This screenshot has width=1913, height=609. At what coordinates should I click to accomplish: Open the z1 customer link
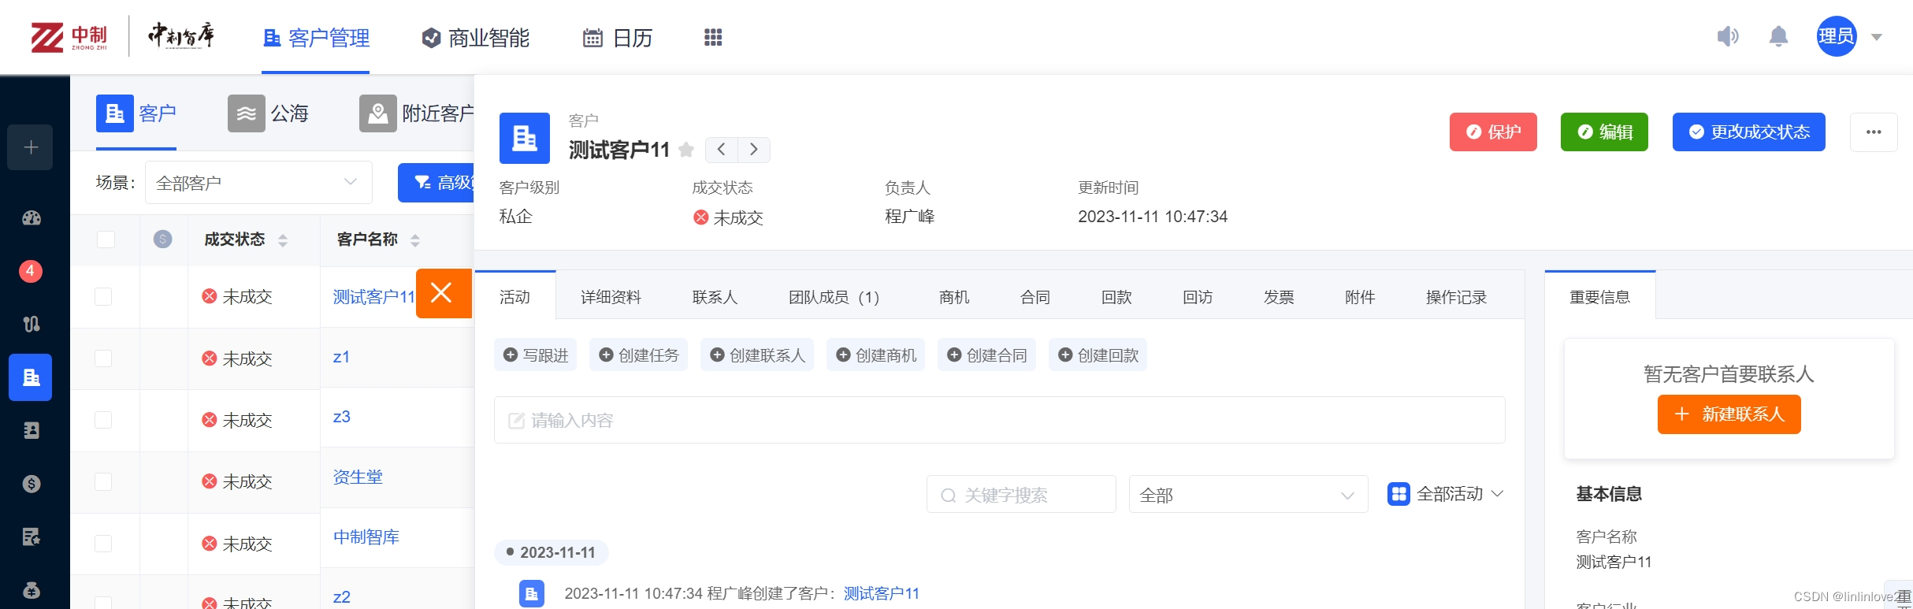[x=341, y=357]
